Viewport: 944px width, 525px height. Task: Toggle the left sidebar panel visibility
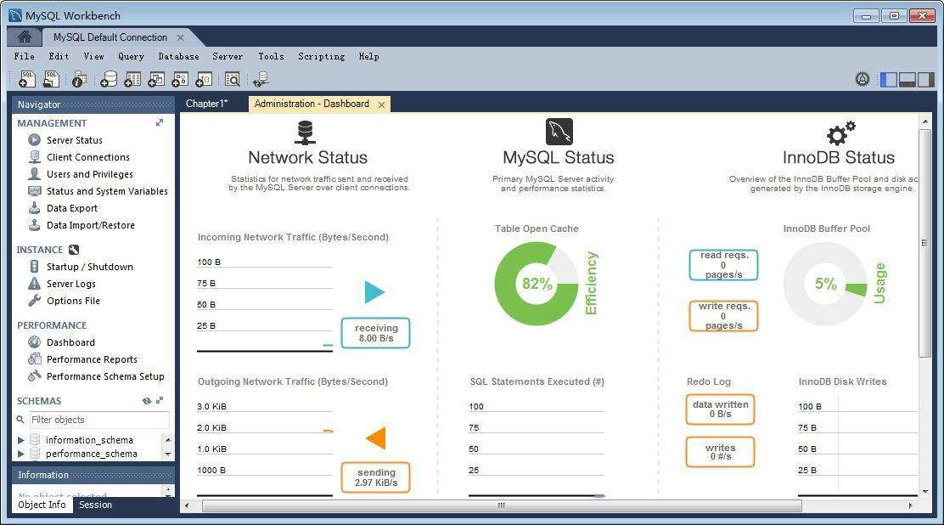click(x=888, y=79)
